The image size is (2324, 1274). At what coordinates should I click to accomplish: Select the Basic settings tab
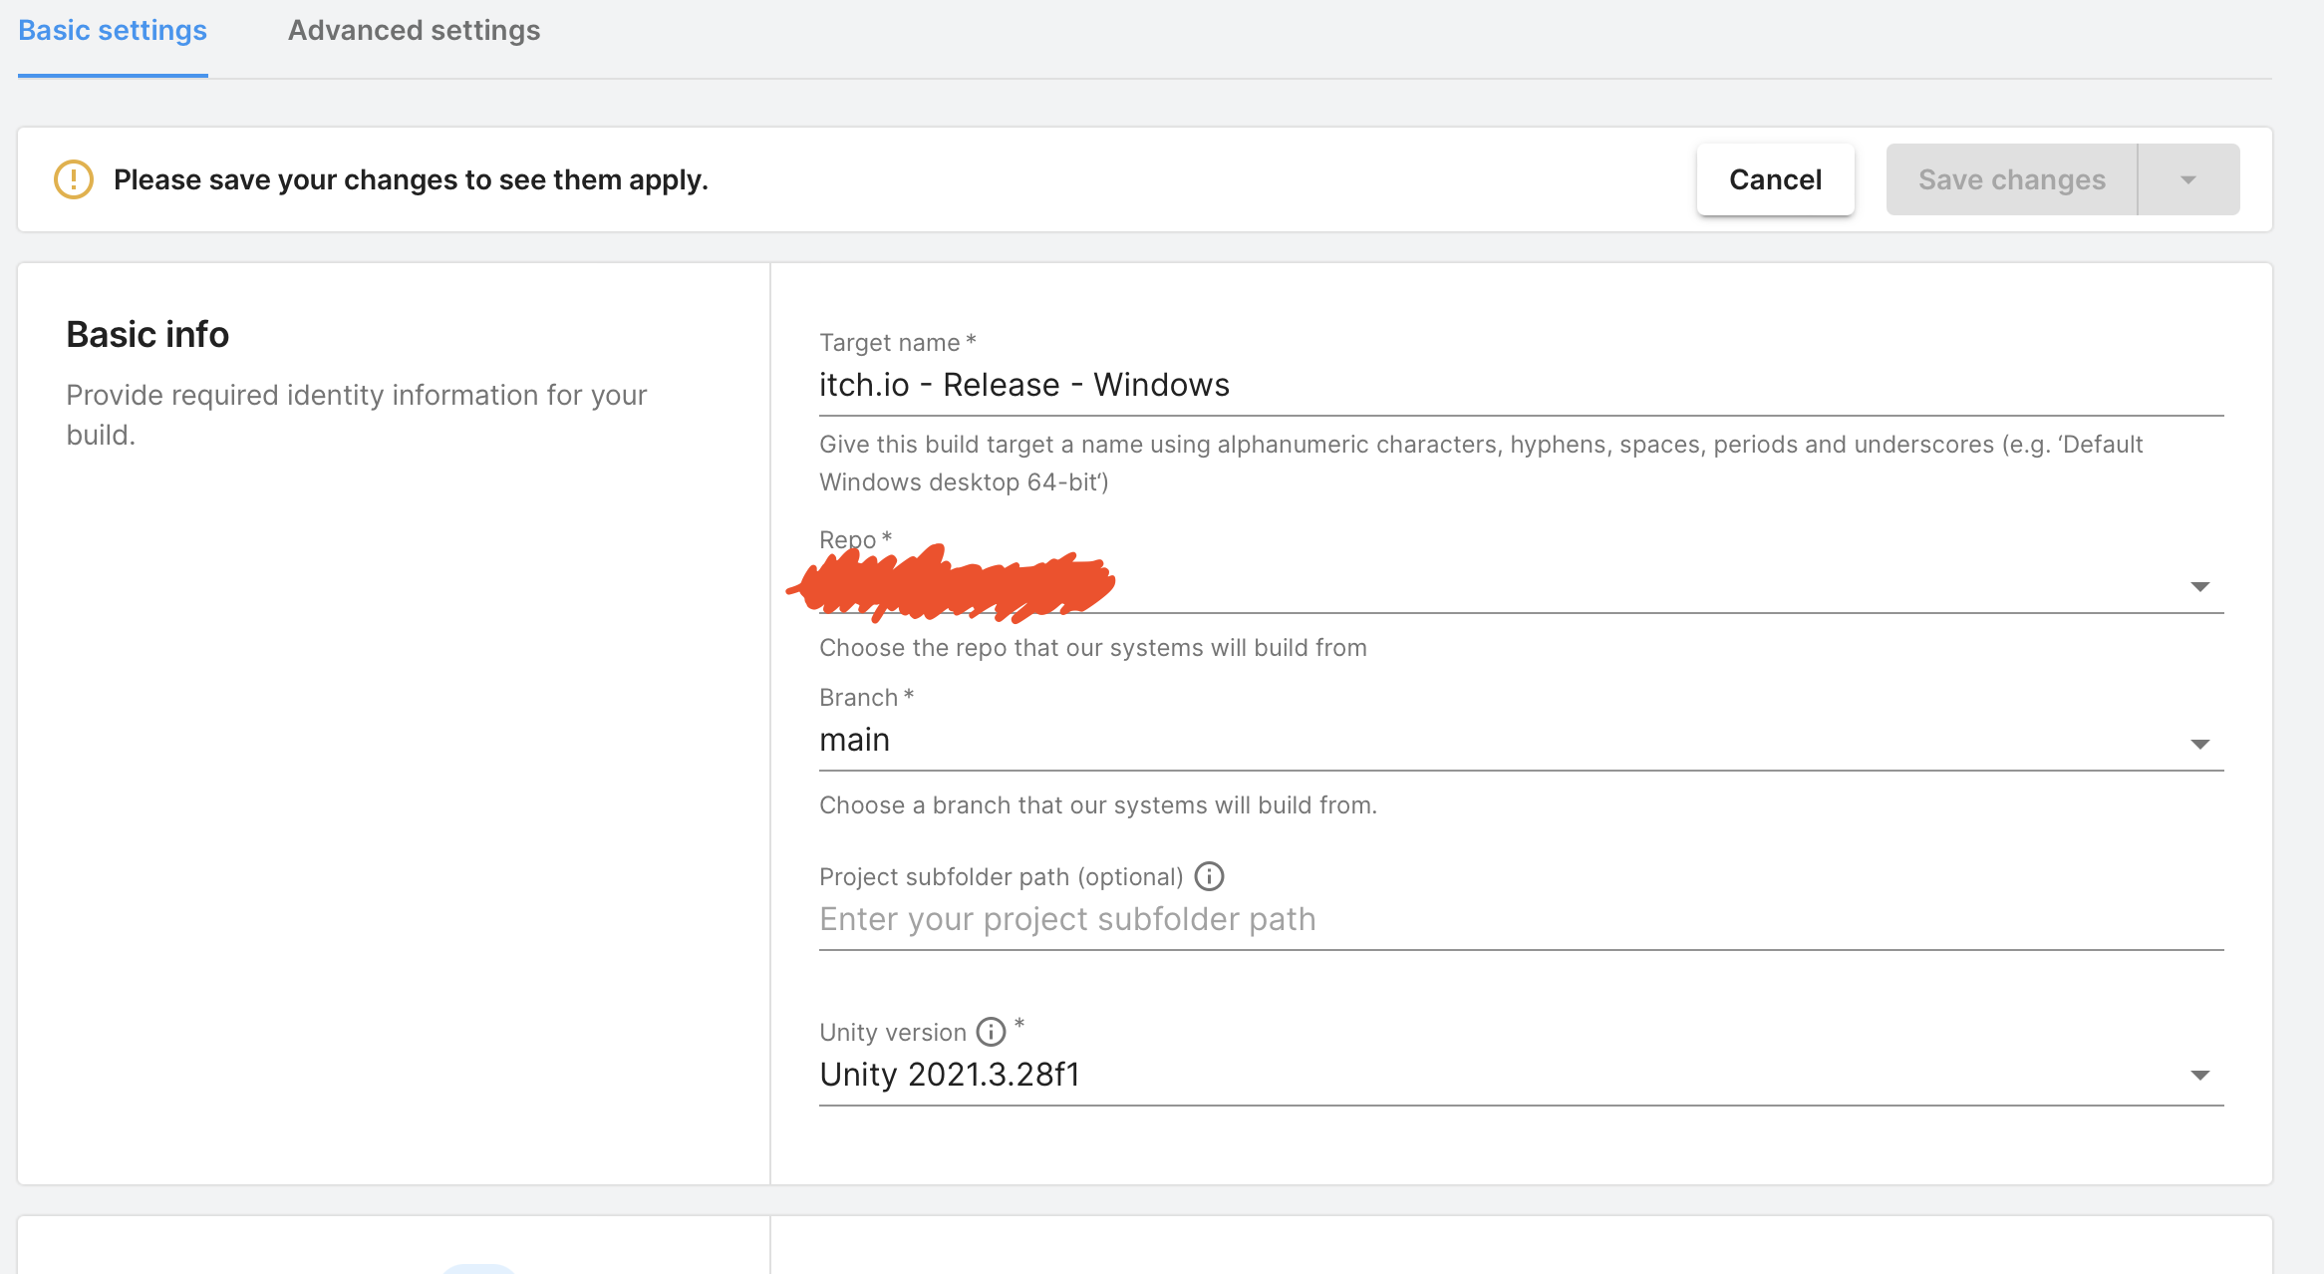(113, 31)
